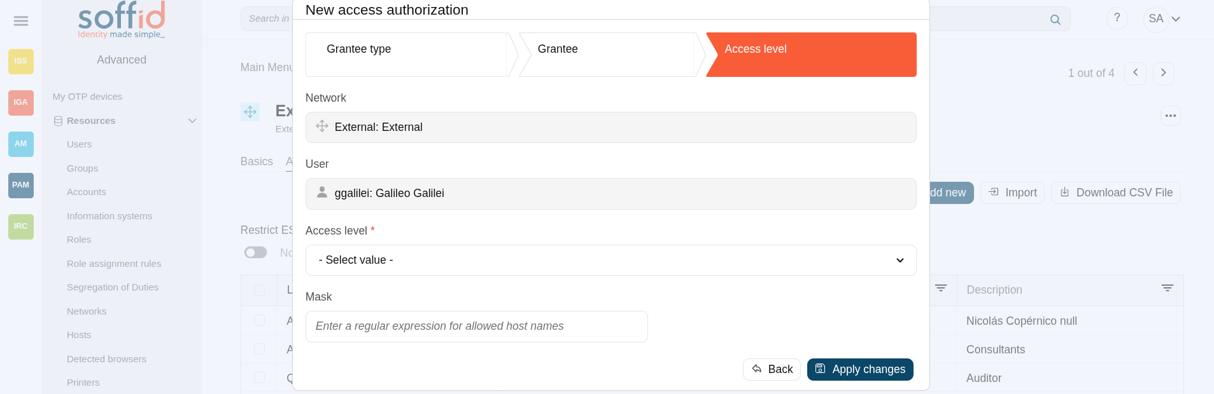Click the Mask regular expression field

476,327
